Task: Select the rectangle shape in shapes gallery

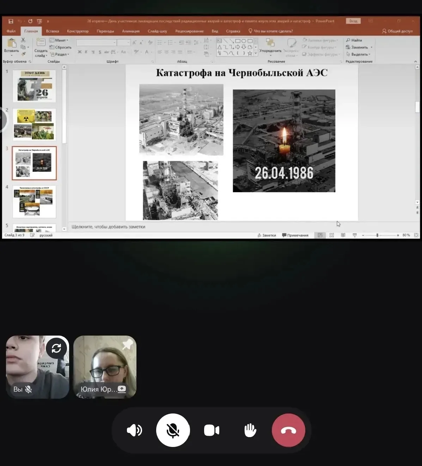Action: tap(238, 41)
